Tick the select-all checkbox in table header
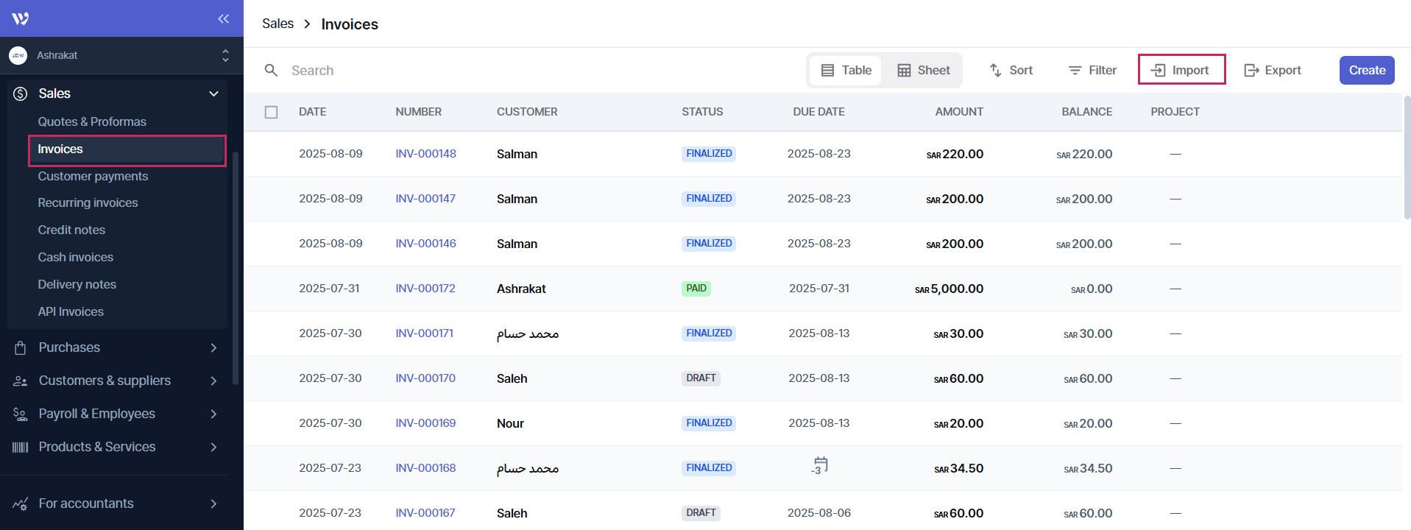Image resolution: width=1411 pixels, height=530 pixels. point(271,112)
